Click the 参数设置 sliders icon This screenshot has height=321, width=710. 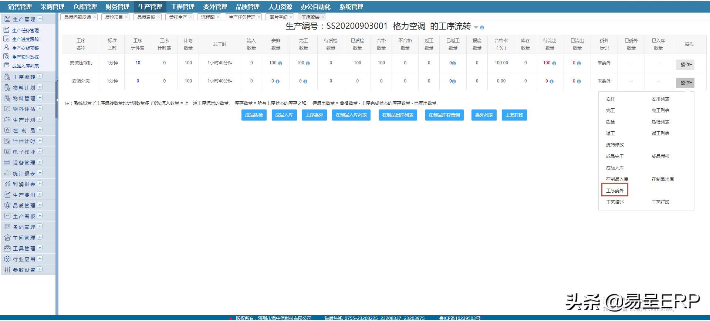pos(7,270)
